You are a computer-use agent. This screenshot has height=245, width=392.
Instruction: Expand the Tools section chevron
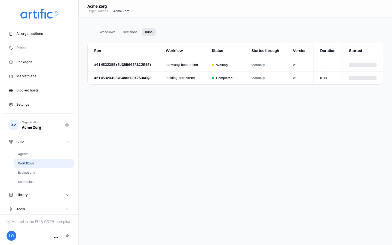[68, 209]
